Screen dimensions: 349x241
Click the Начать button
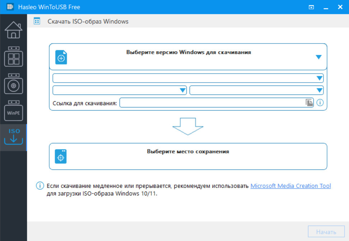[326, 232]
